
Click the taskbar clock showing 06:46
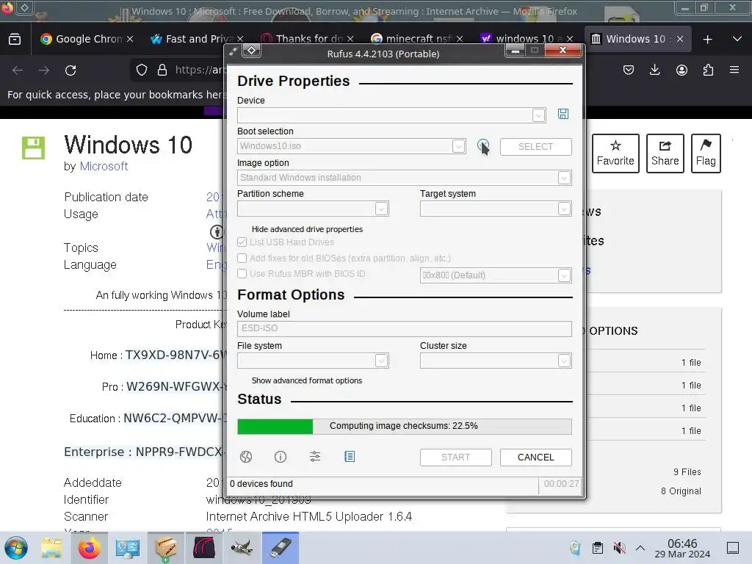[x=682, y=548]
